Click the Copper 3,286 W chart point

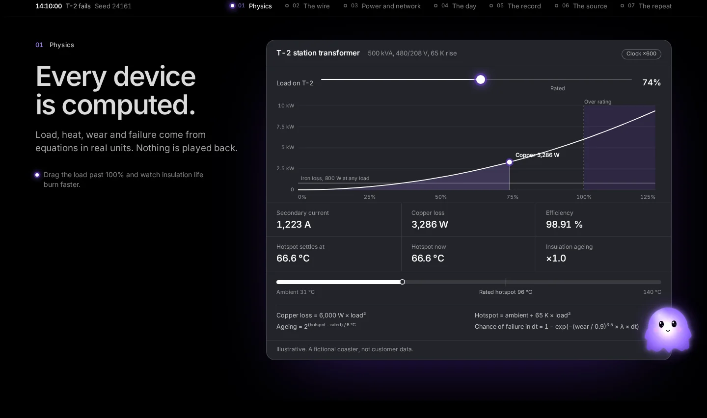pos(510,162)
